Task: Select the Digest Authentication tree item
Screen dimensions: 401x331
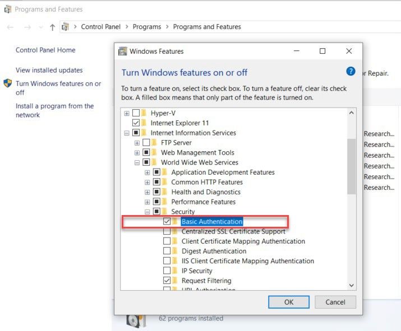Action: pyautogui.click(x=214, y=251)
